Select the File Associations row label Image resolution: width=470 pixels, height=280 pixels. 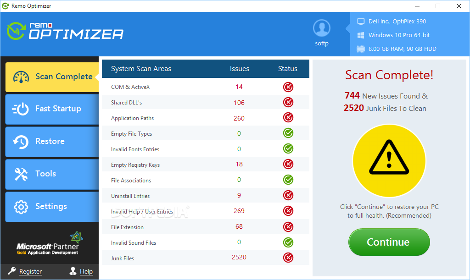coord(131,181)
